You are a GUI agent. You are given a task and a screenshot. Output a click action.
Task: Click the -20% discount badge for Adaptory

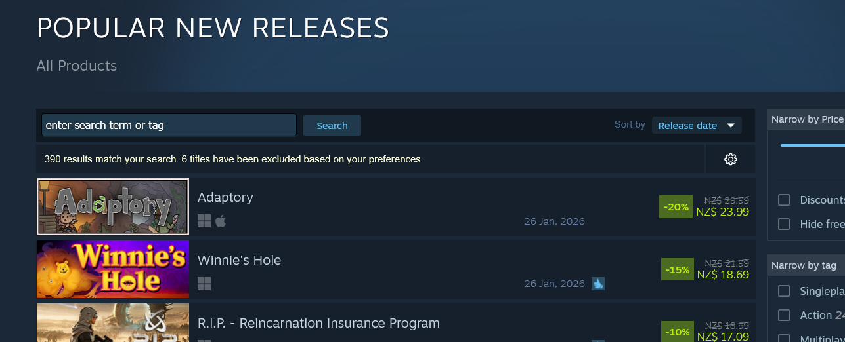pos(676,207)
